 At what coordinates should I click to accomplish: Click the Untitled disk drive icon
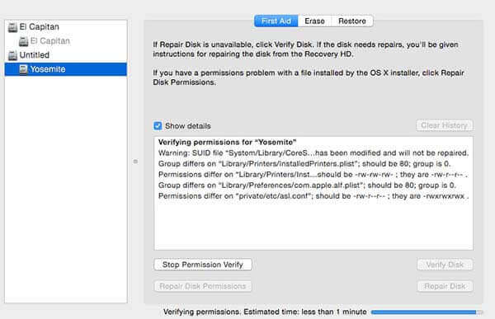coord(12,55)
